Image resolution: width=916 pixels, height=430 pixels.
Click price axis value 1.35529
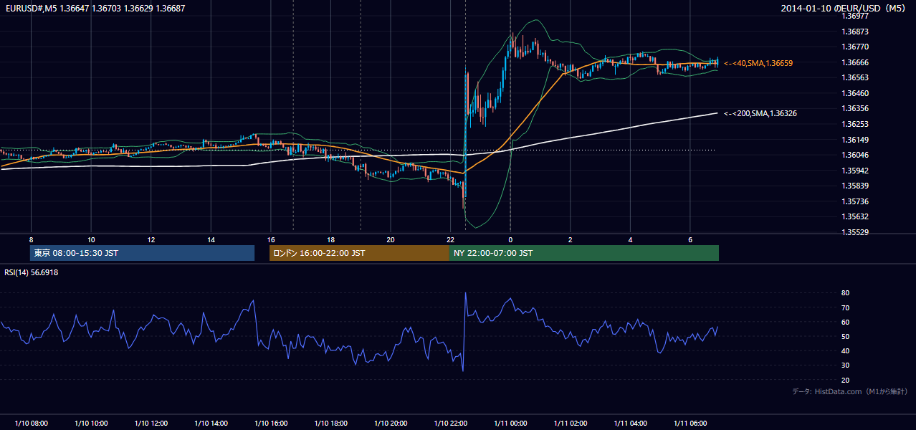coord(854,232)
